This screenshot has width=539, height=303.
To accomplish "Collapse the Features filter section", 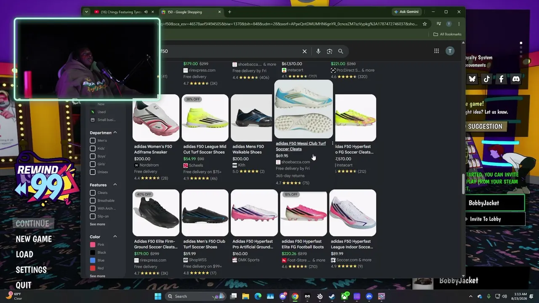I will click(x=115, y=185).
